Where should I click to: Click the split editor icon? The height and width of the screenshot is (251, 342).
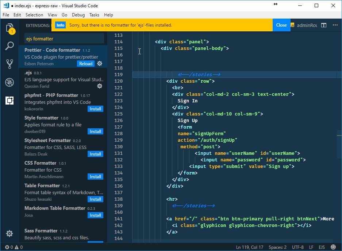coord(324,25)
